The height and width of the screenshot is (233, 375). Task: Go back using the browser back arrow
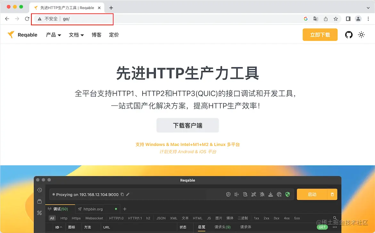(x=7, y=19)
